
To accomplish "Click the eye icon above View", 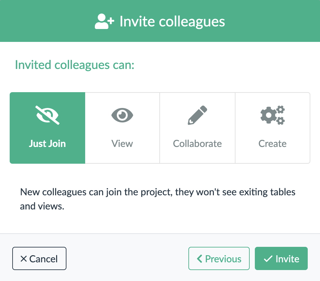I will [x=122, y=115].
